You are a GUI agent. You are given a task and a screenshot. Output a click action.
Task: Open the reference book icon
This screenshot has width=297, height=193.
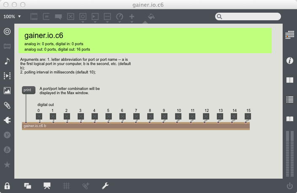tap(290, 119)
